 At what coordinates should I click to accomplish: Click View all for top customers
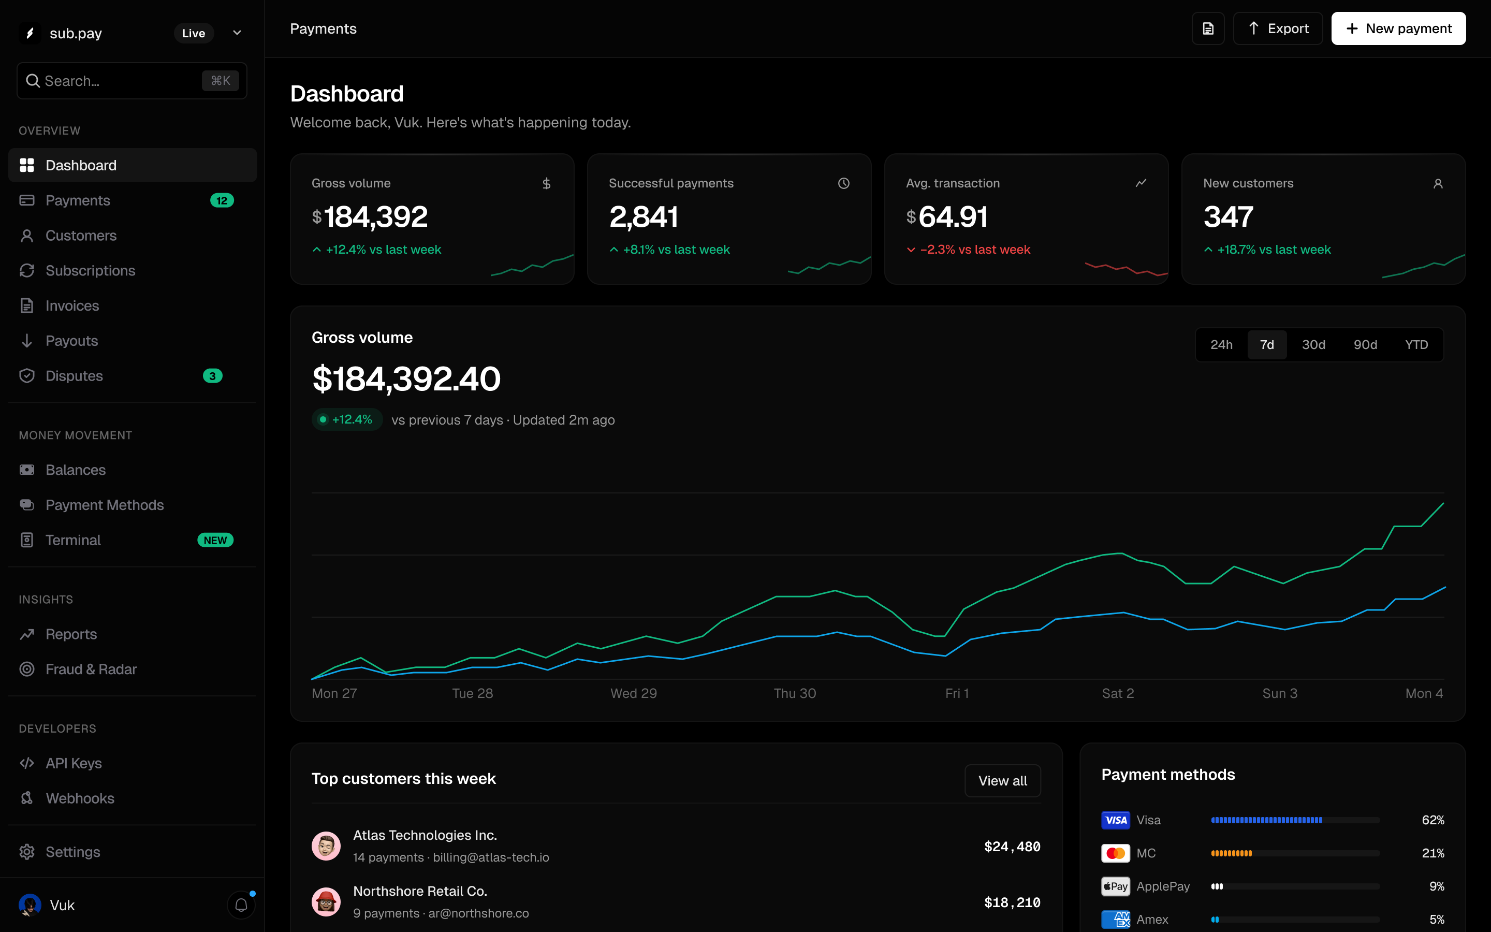click(1002, 781)
